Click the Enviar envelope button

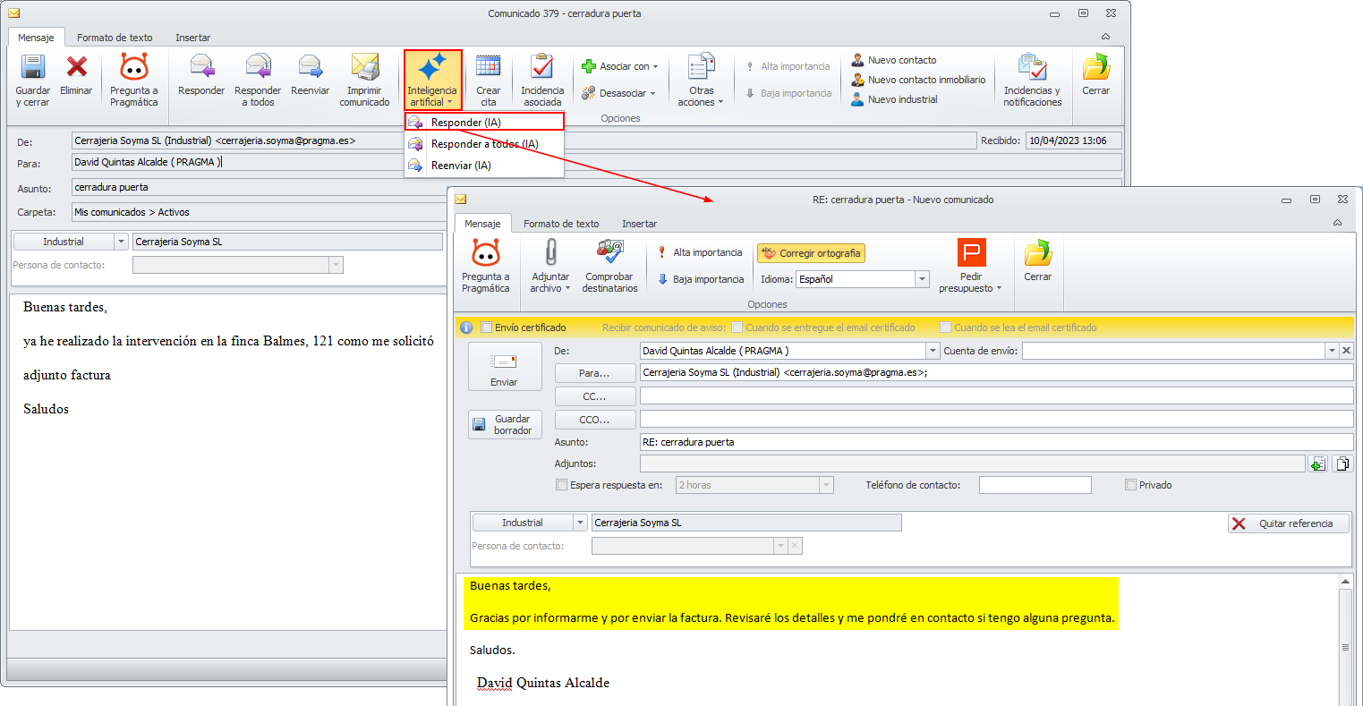pyautogui.click(x=505, y=367)
